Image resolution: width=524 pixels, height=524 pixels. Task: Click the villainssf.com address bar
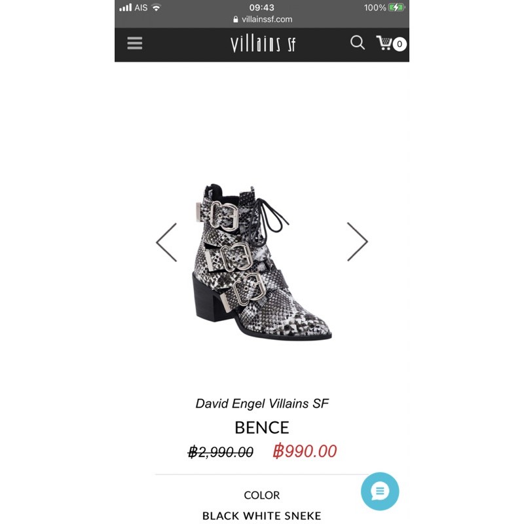263,20
